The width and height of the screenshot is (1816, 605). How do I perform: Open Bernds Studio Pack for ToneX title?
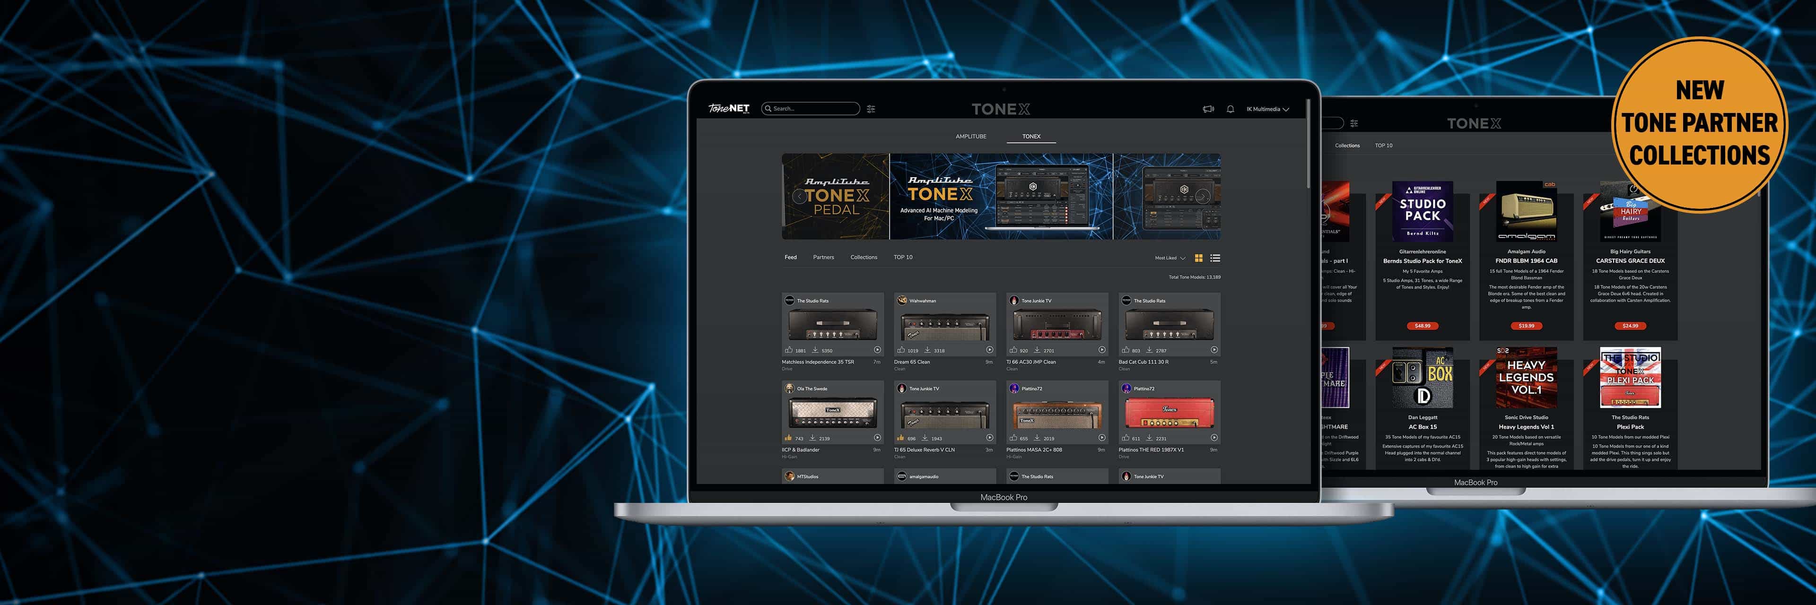coord(1423,260)
